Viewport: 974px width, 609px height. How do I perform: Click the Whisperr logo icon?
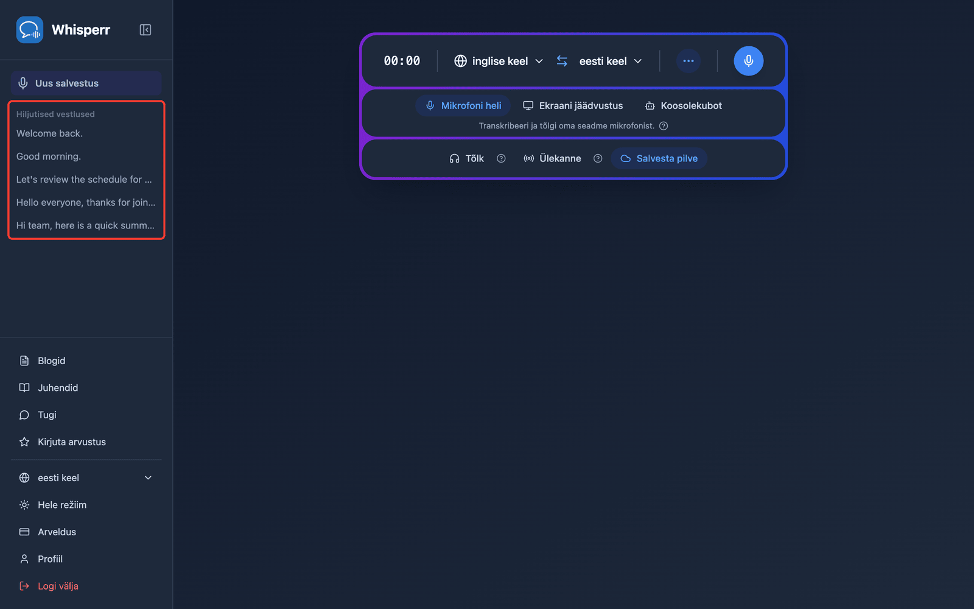click(29, 29)
